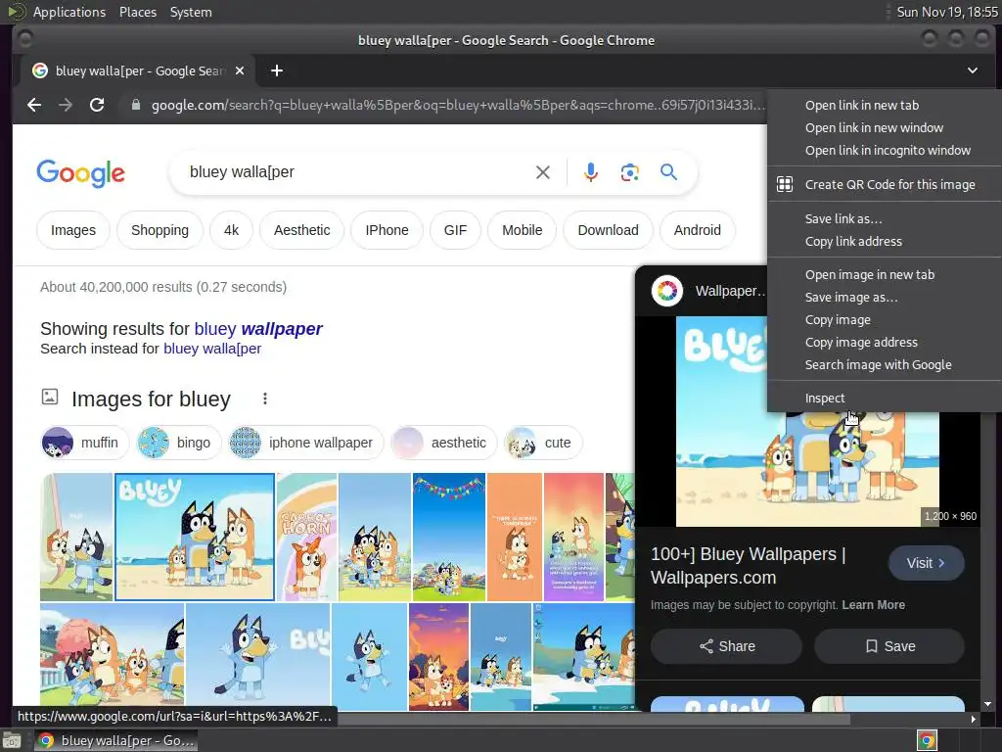Clear the search box with X
1002x752 pixels.
[x=542, y=172]
